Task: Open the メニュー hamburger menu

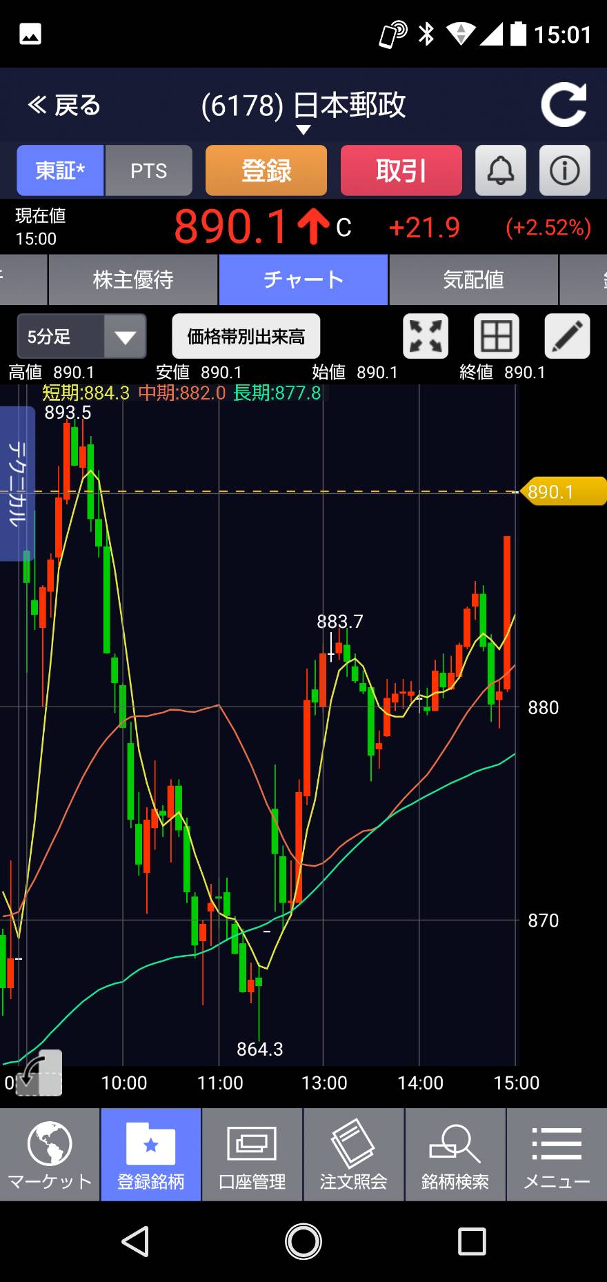Action: pos(557,1154)
